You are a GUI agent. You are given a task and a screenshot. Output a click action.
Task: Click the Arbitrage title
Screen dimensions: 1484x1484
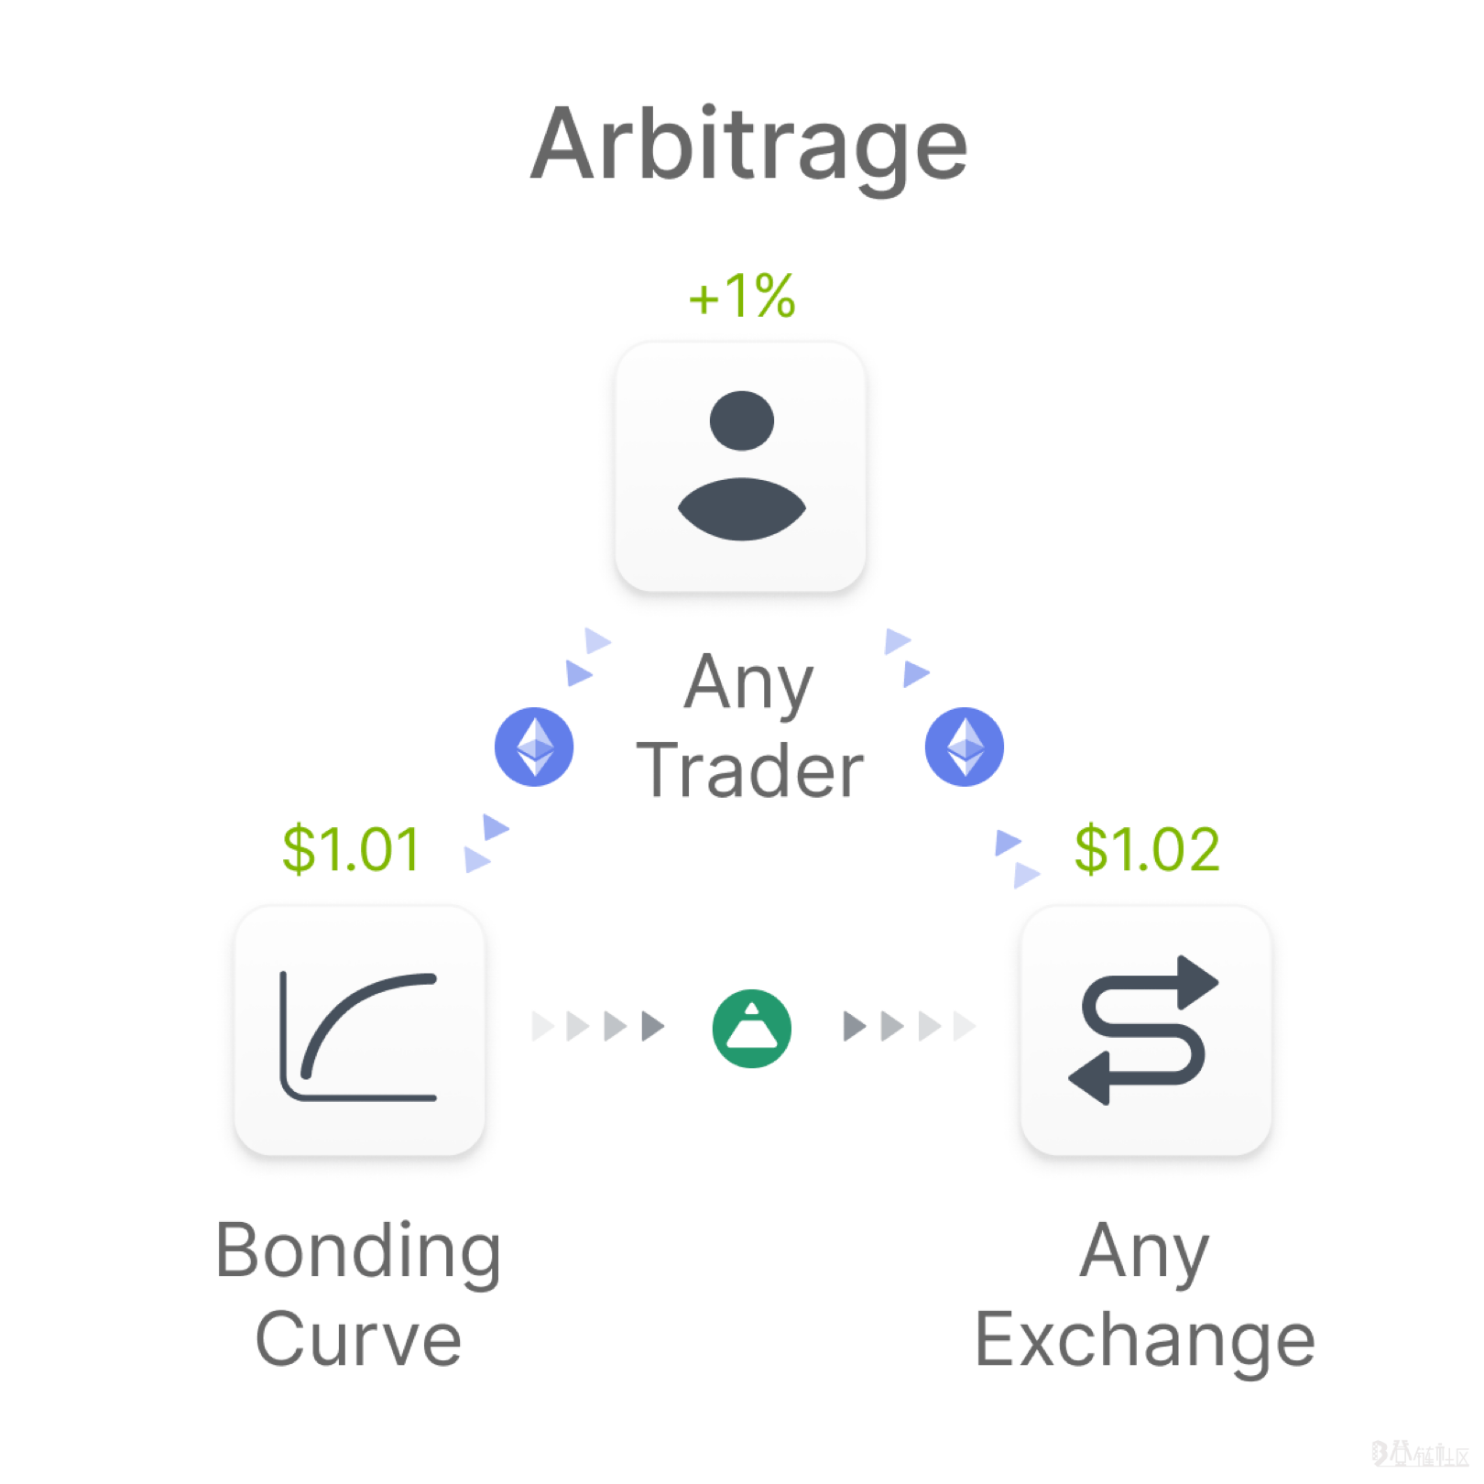pyautogui.click(x=748, y=145)
